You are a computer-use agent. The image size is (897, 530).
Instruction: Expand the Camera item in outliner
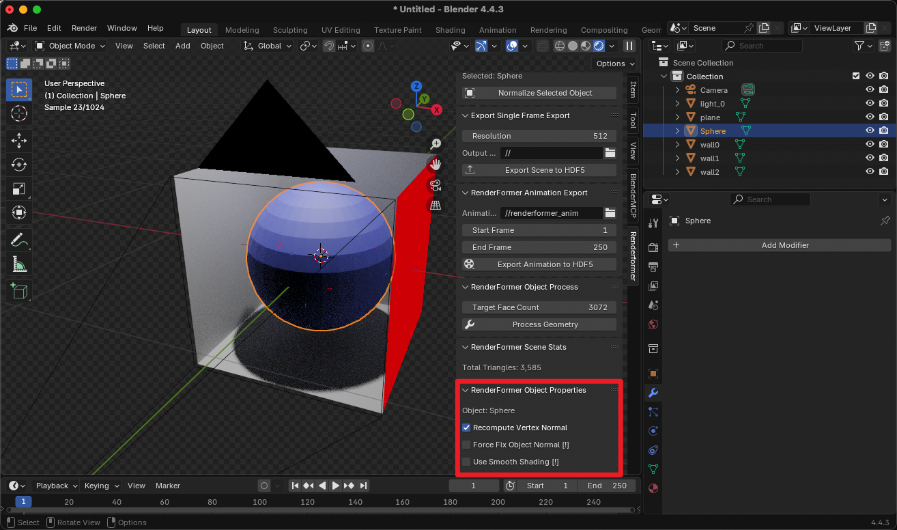pyautogui.click(x=677, y=89)
